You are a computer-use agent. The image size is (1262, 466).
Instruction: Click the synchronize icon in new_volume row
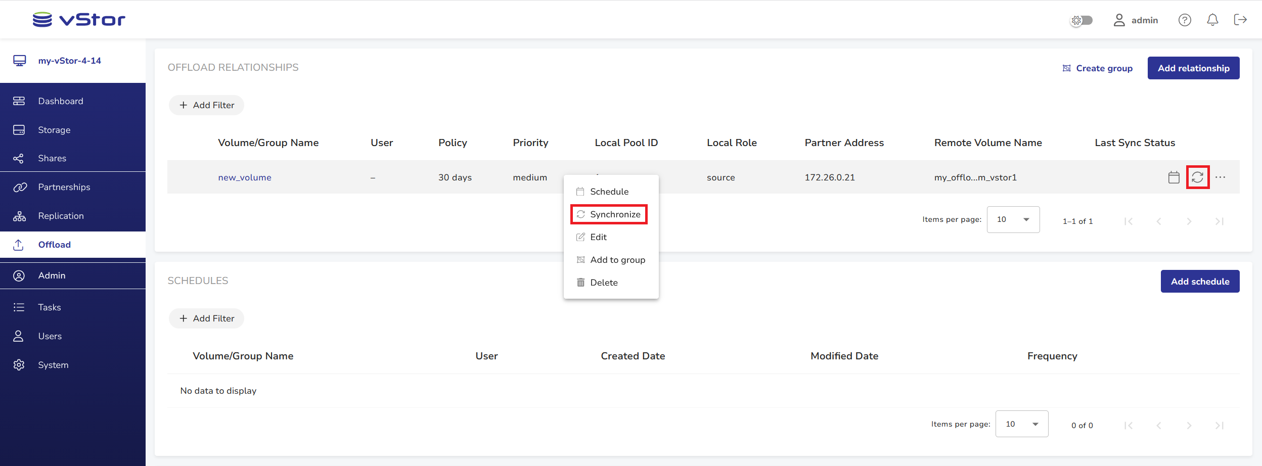pyautogui.click(x=1197, y=177)
